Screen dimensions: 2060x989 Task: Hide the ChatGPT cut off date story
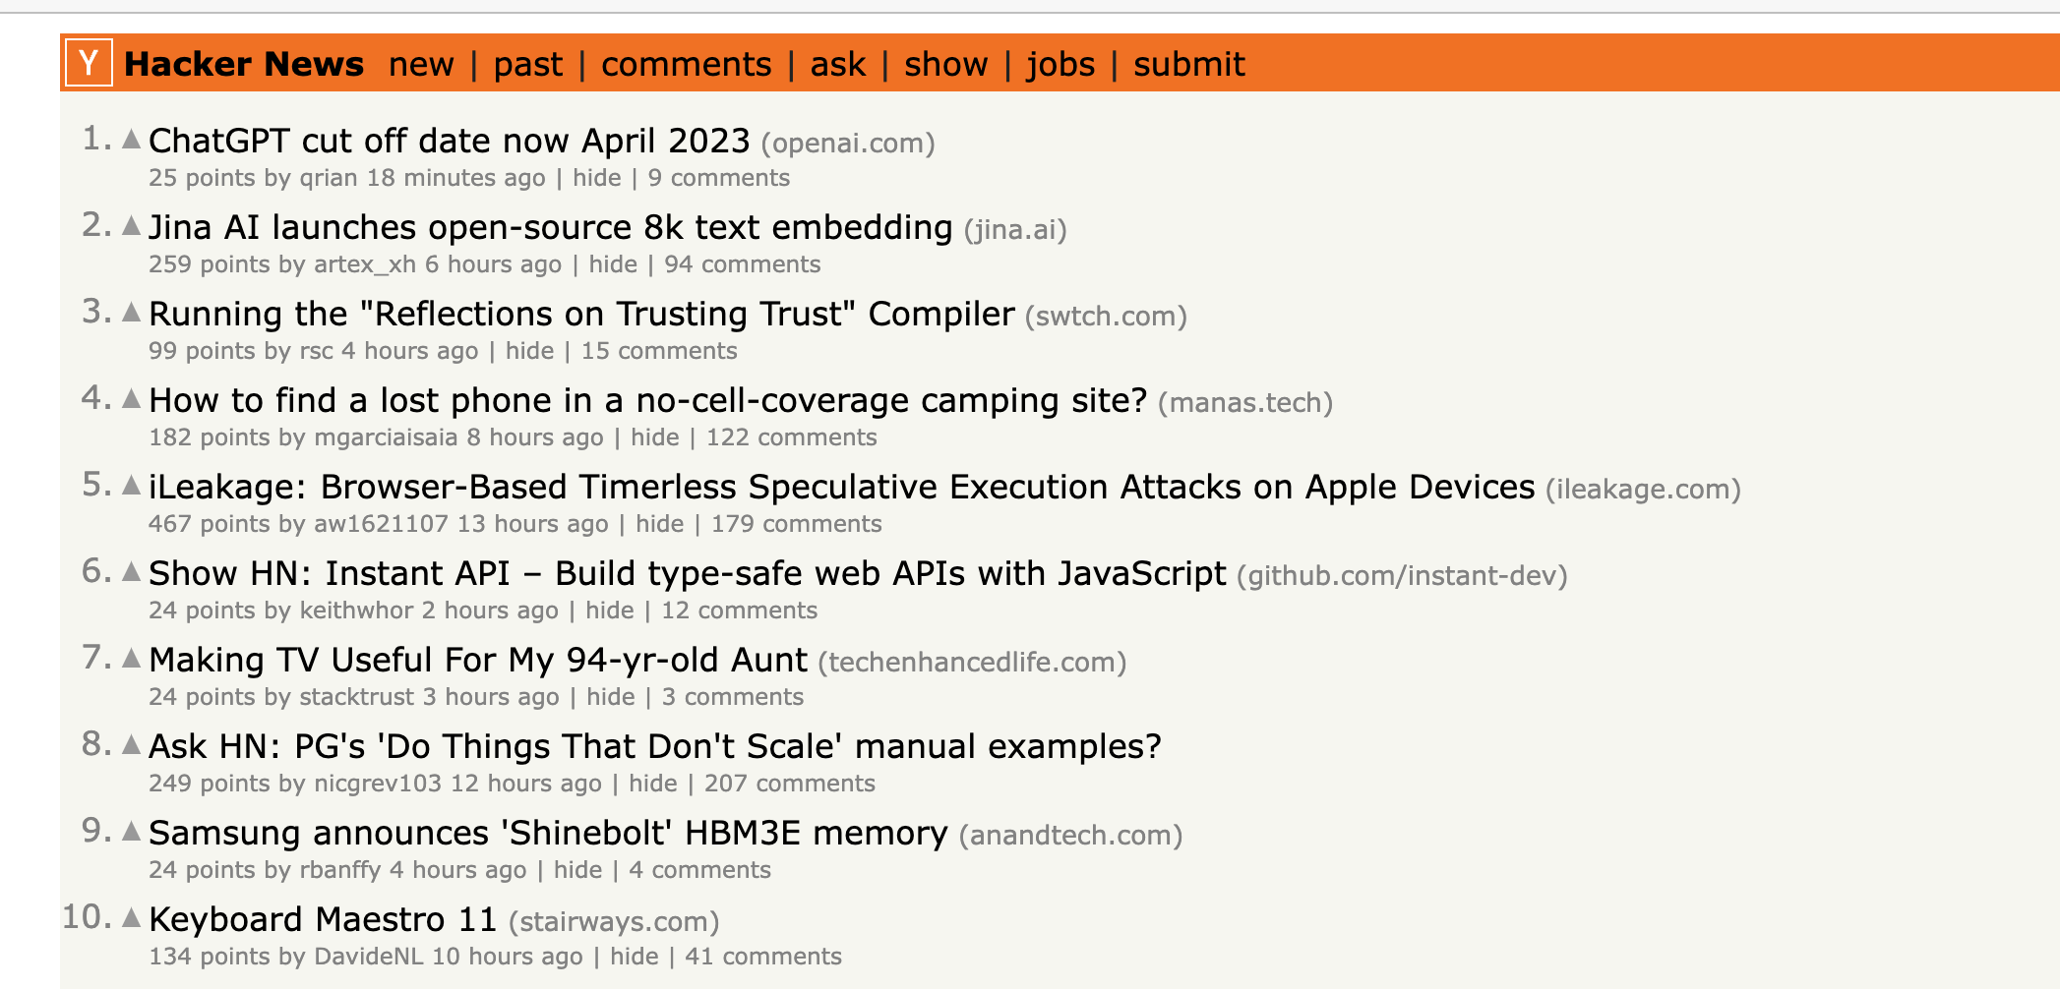597,178
